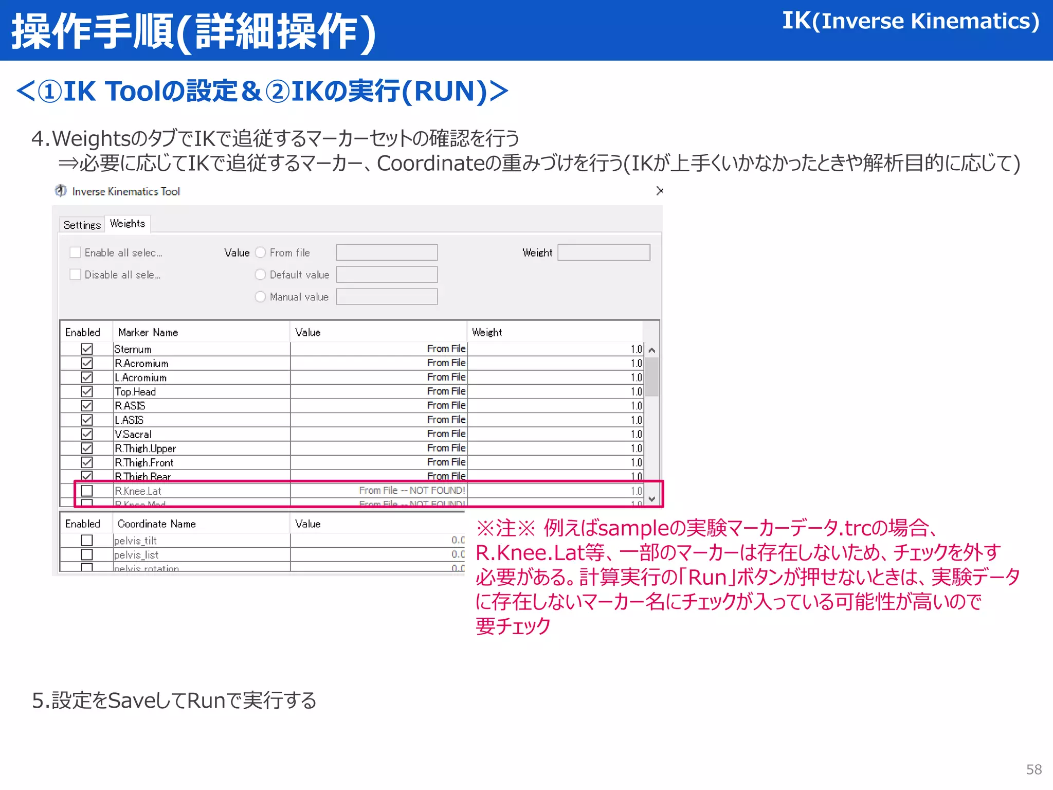Enable the pelvis_list coordinate checkbox
Image resolution: width=1053 pixels, height=790 pixels.
tap(87, 554)
